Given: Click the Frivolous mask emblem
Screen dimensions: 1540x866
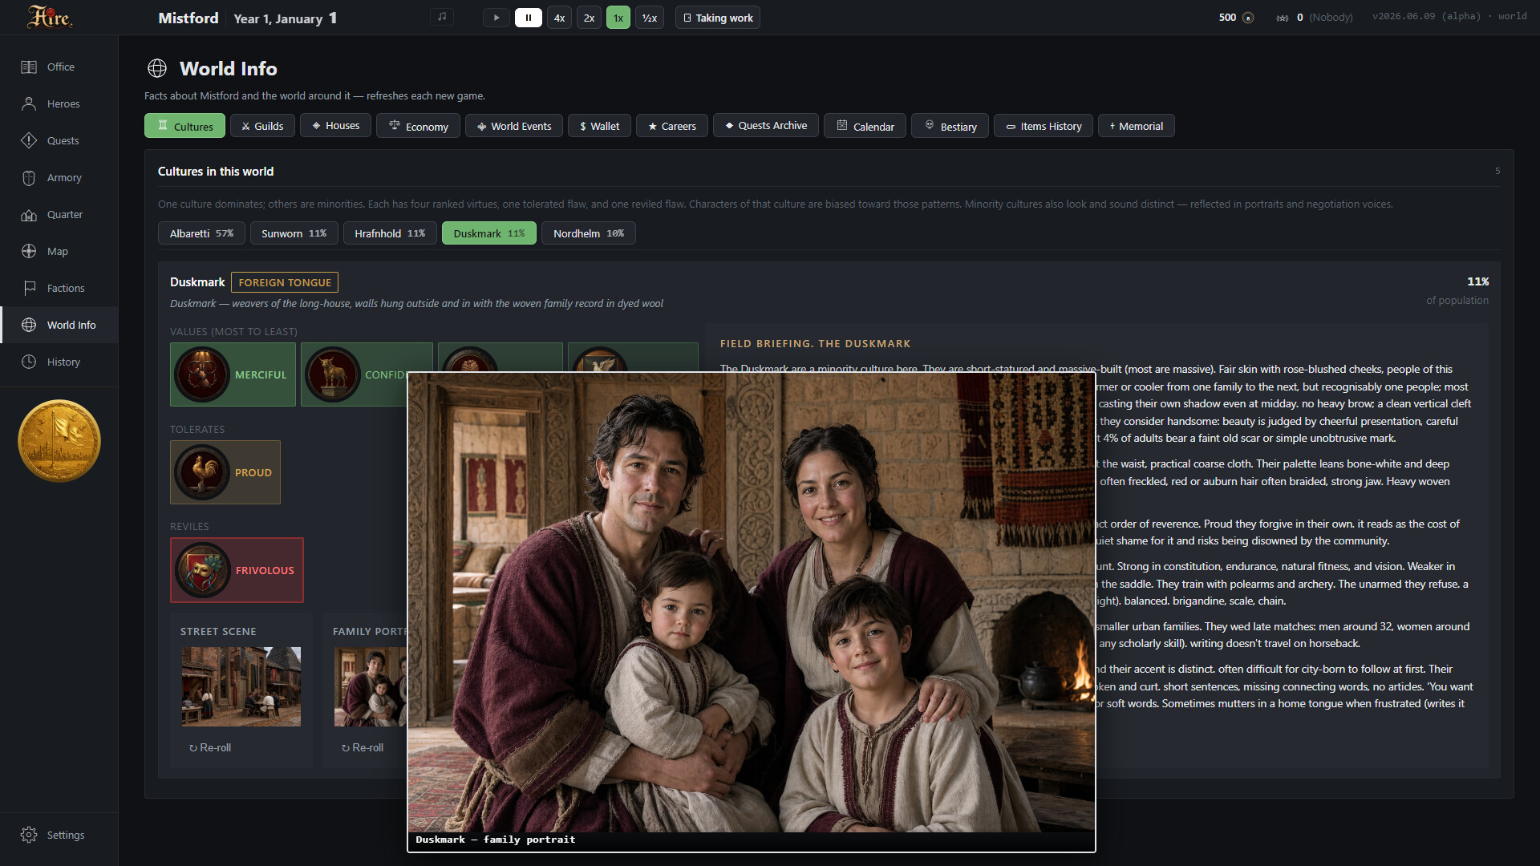Looking at the screenshot, I should [x=202, y=570].
